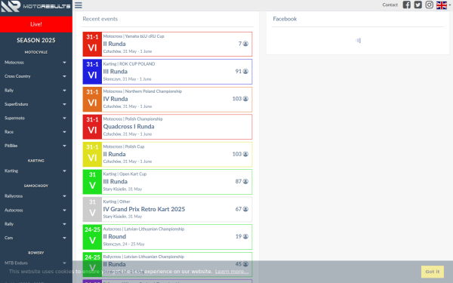Open the red Live! button
The height and width of the screenshot is (283, 453).
pyautogui.click(x=36, y=24)
